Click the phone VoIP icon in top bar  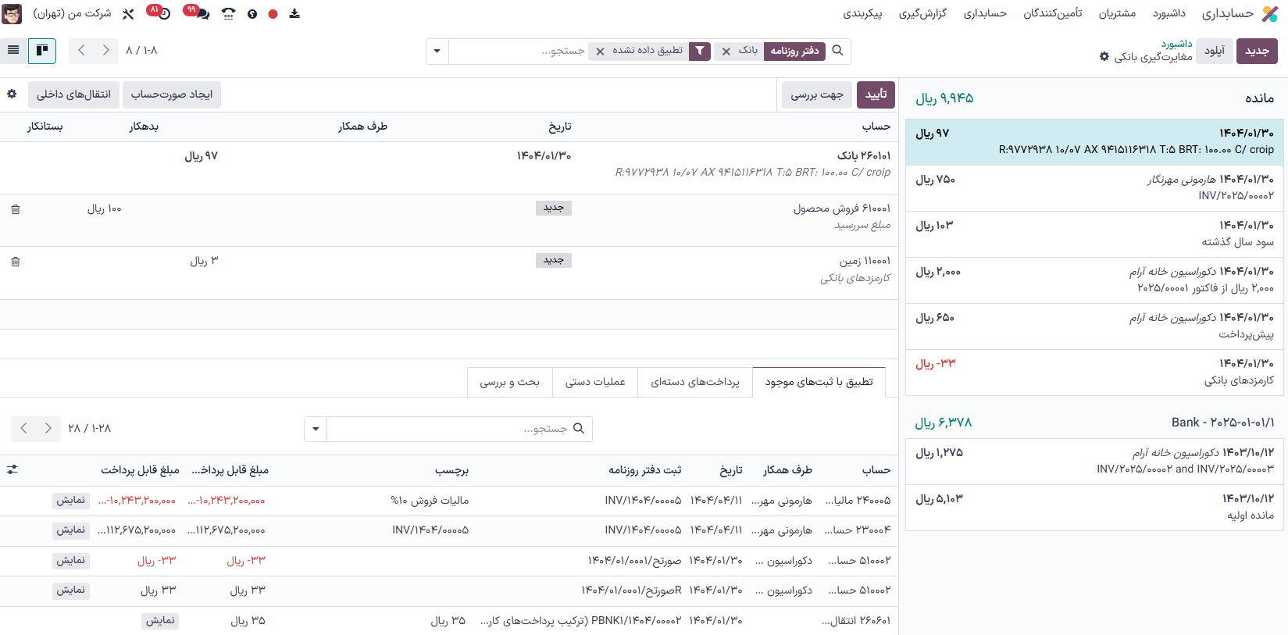point(228,14)
